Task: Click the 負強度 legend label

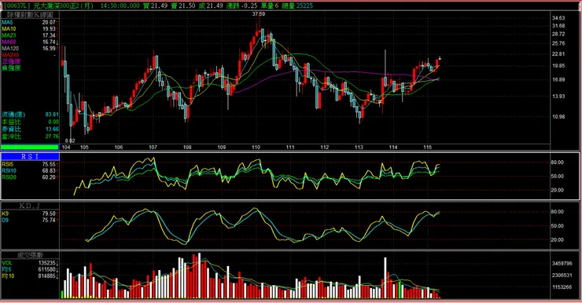Action: pyautogui.click(x=11, y=68)
